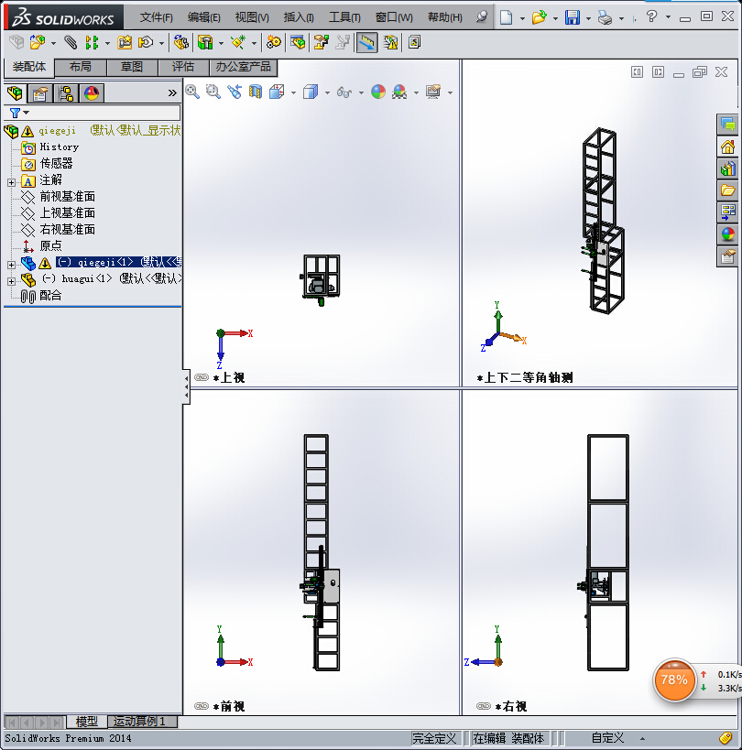742x750 pixels.
Task: Switch to the 布局 command tab
Action: click(x=81, y=67)
